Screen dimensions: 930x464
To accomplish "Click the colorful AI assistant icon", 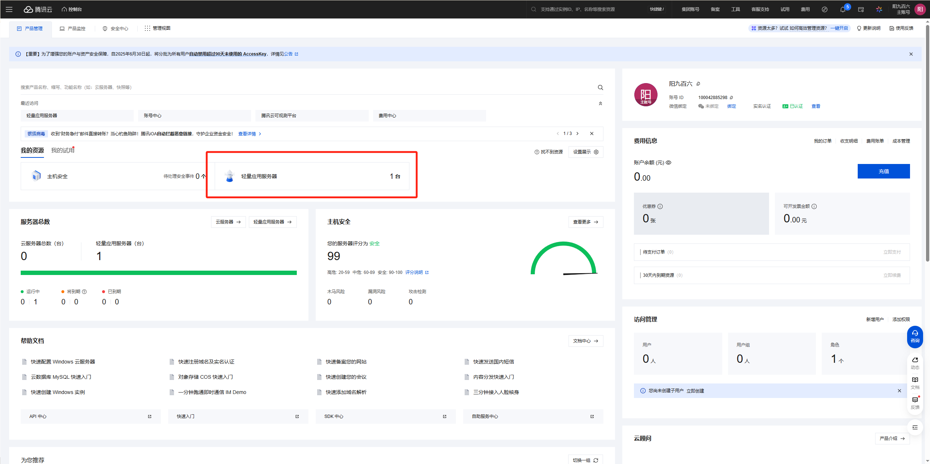I will coord(879,9).
